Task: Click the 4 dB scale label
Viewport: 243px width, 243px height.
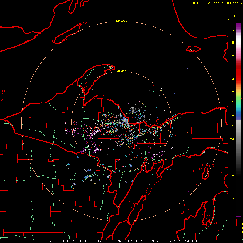Action: pos(233,66)
